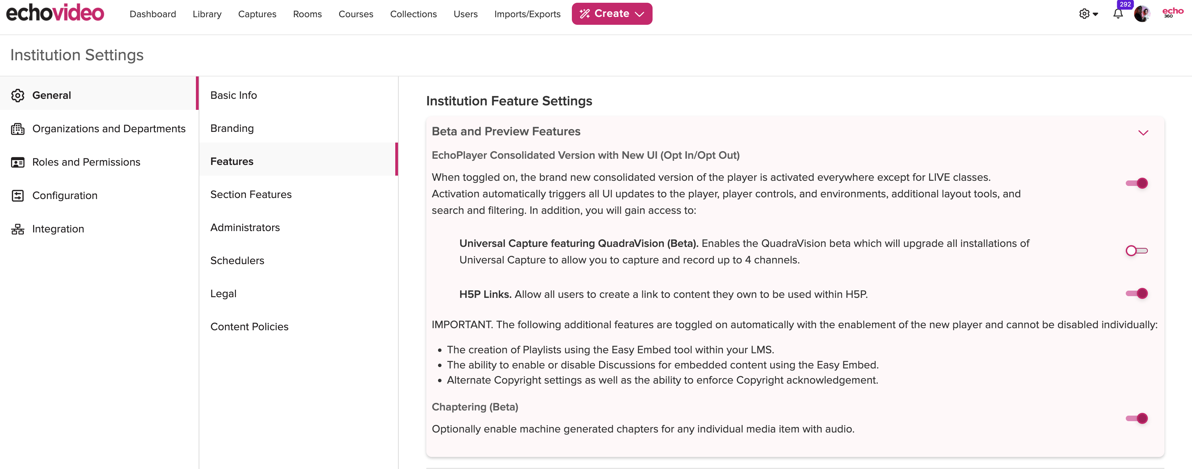Open the user profile avatar
This screenshot has height=469, width=1192.
point(1142,14)
